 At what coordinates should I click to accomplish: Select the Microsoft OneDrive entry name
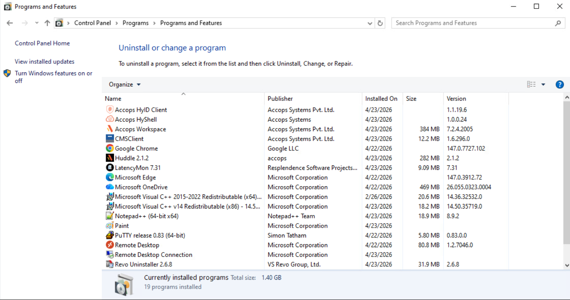click(x=141, y=187)
